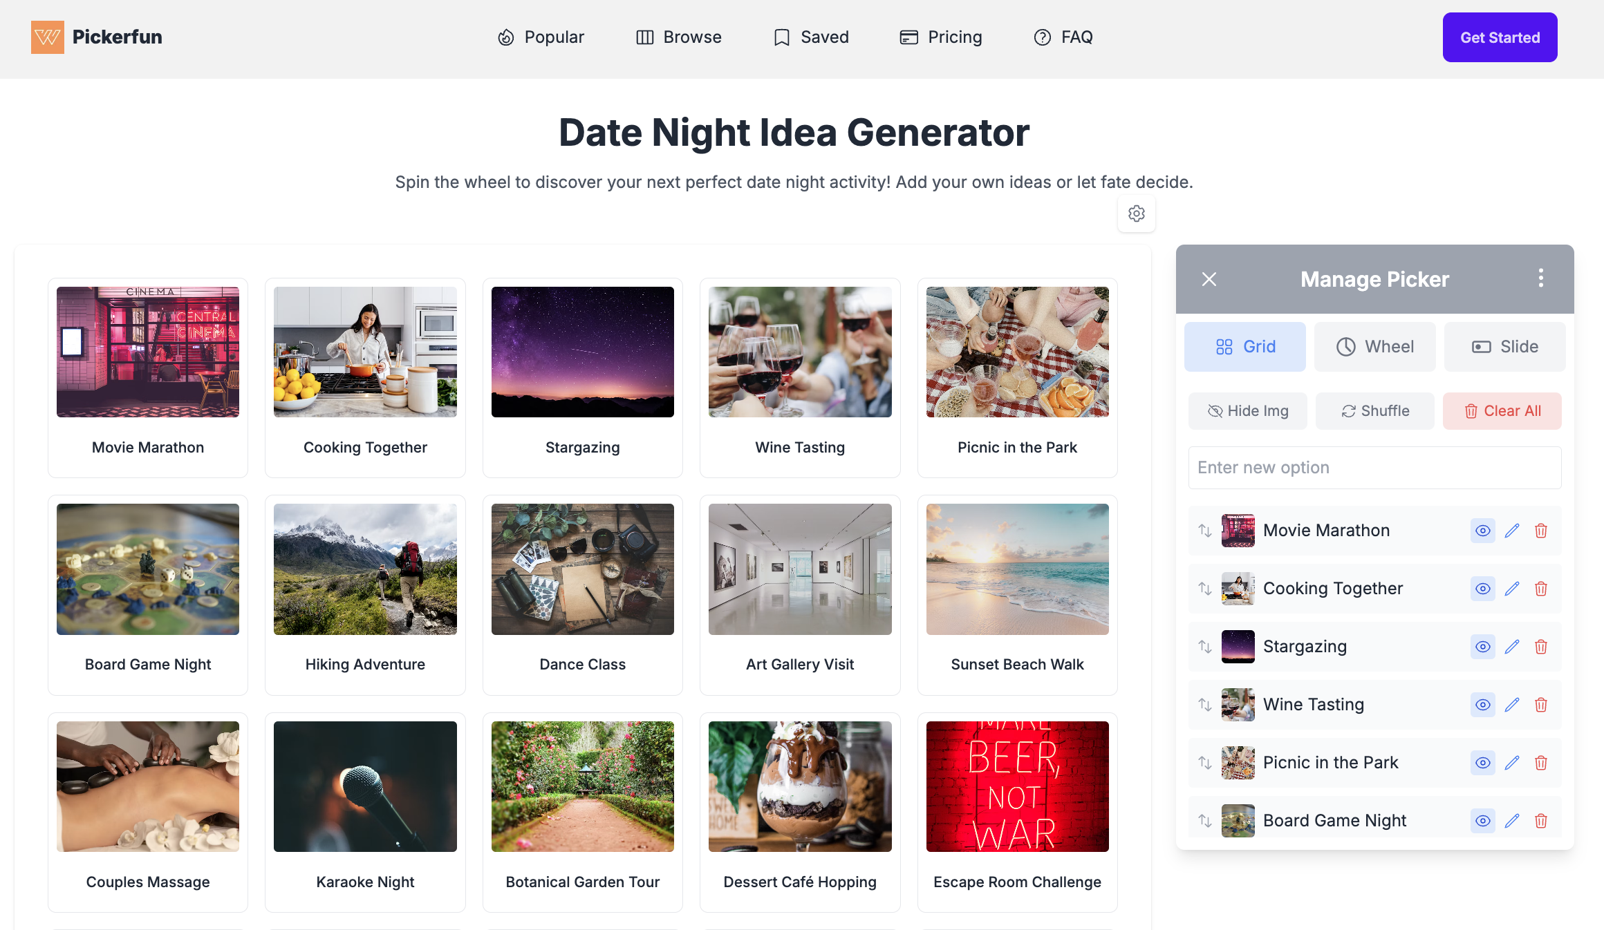Toggle the Hide Img button

pos(1247,411)
